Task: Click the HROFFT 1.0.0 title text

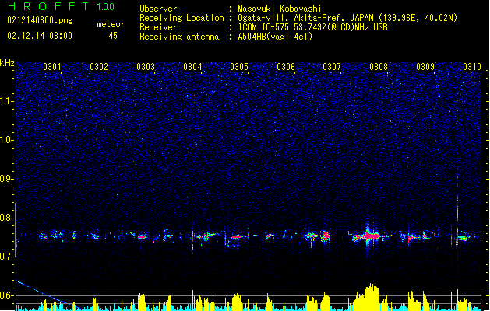Action: (61, 6)
